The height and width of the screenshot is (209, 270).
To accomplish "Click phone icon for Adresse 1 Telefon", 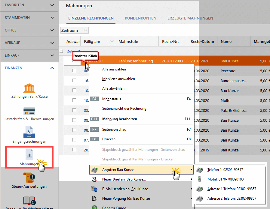I will 200,189.
